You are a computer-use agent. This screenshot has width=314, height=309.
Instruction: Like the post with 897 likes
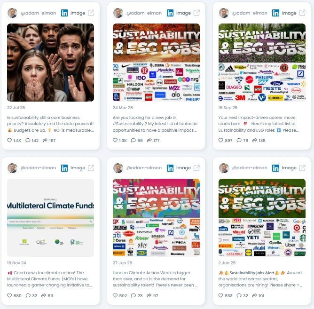coord(220,140)
